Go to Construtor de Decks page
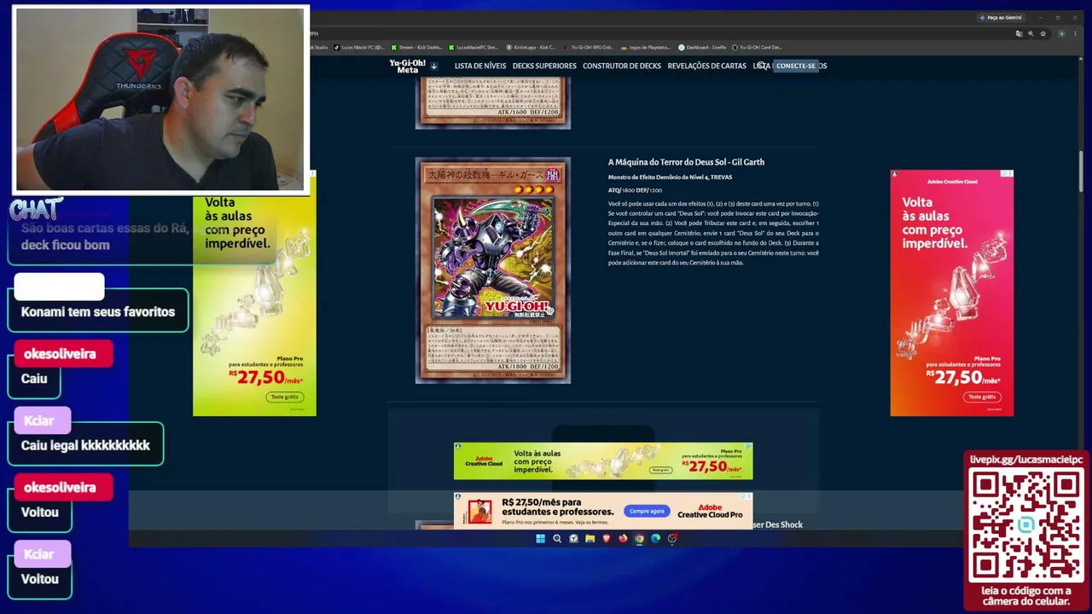1092x614 pixels. click(622, 66)
